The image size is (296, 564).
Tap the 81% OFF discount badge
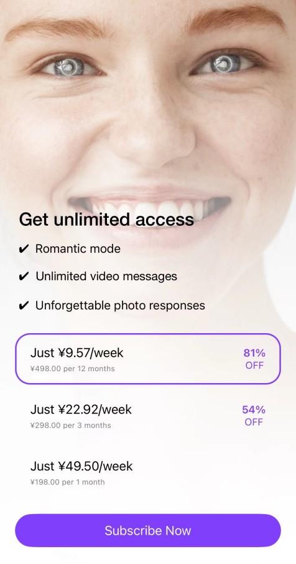point(254,359)
